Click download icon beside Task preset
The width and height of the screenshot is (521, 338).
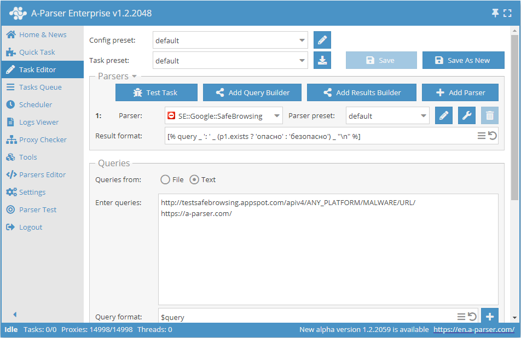coord(322,60)
